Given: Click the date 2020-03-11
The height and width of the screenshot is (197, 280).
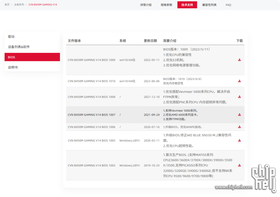Looking at the screenshot, I should coord(152,140).
